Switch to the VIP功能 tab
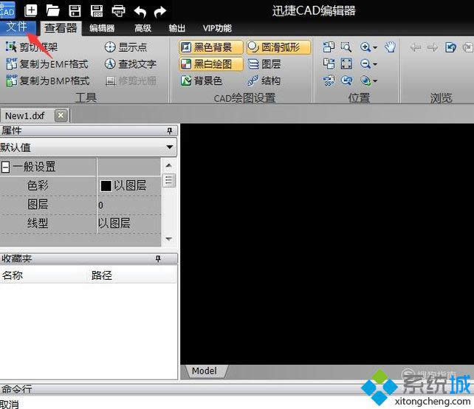 click(x=217, y=28)
